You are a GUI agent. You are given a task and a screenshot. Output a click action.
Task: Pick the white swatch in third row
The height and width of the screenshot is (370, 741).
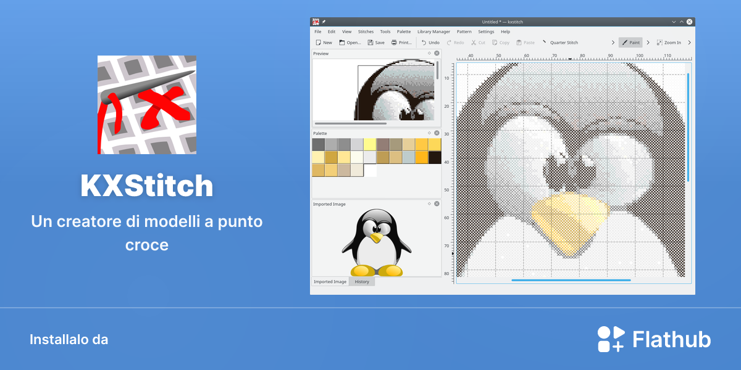point(370,170)
